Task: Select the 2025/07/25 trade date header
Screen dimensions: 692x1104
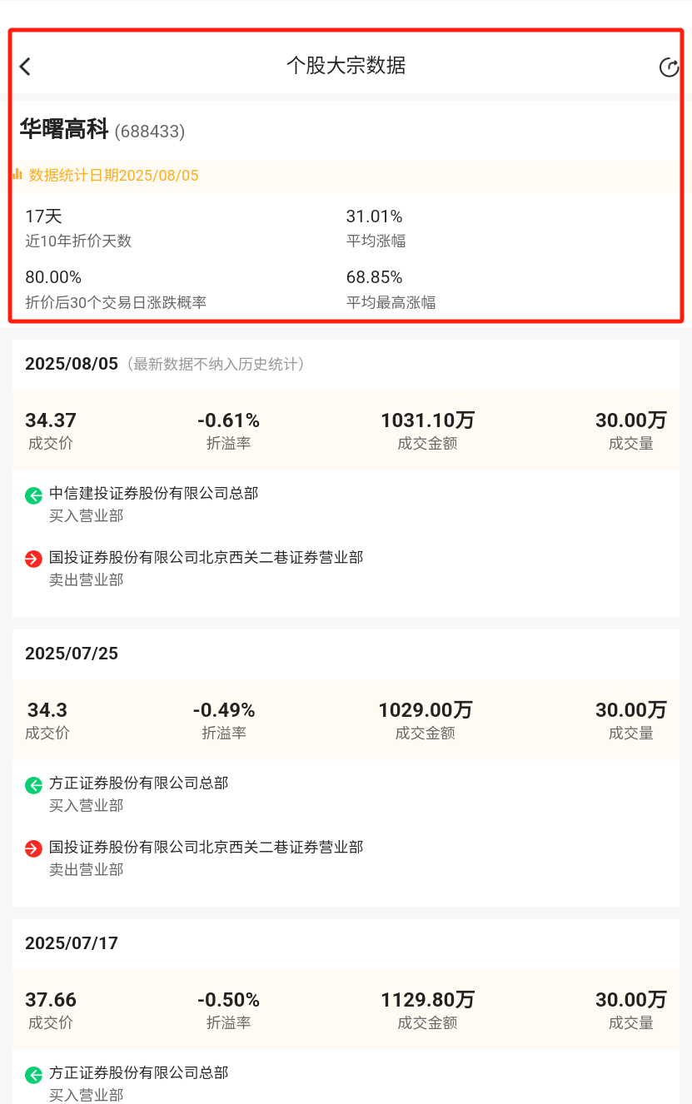Action: (x=72, y=654)
